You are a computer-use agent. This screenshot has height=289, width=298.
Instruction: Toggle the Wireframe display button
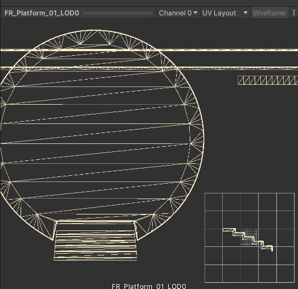(x=269, y=13)
